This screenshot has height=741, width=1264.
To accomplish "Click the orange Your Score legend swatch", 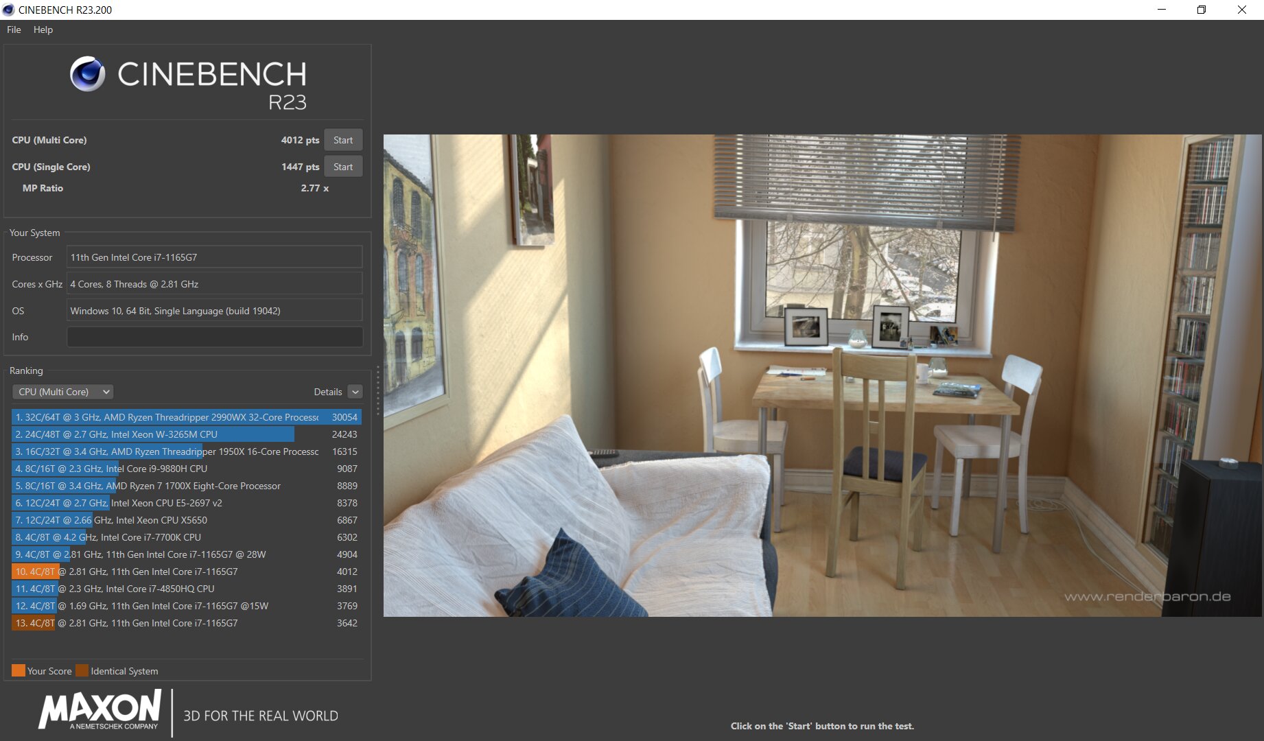I will (x=19, y=670).
